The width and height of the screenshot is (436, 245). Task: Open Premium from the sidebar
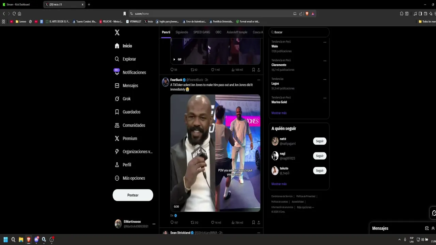[126, 138]
